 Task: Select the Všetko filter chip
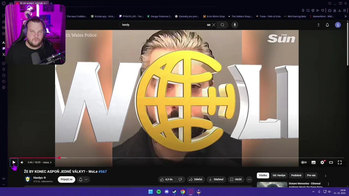(263, 176)
